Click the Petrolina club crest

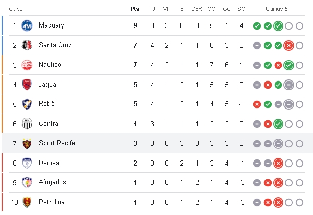click(27, 202)
